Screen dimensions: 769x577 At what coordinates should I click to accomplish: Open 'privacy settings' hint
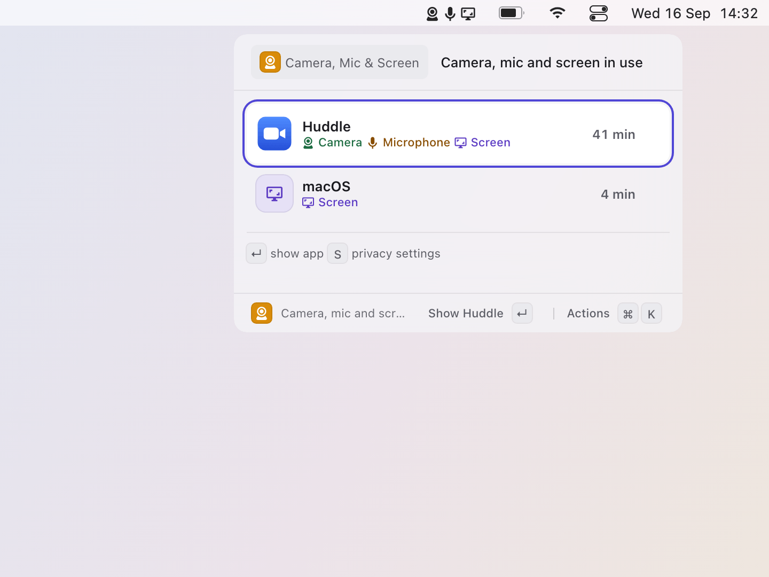(x=396, y=254)
